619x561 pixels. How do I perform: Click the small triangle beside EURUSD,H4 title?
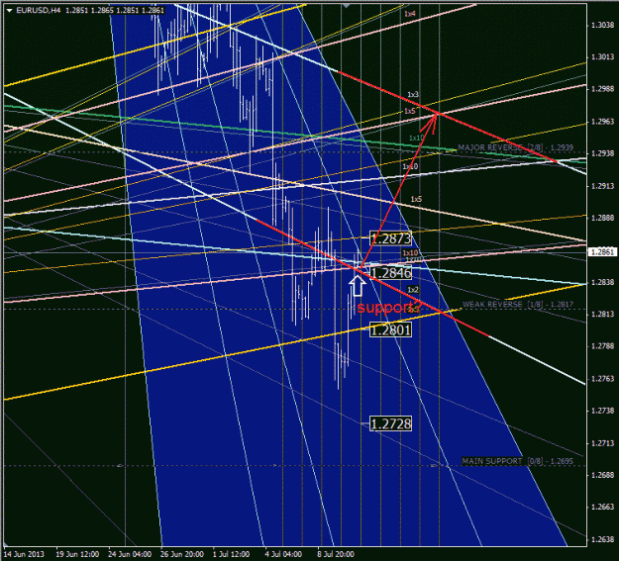[10, 10]
